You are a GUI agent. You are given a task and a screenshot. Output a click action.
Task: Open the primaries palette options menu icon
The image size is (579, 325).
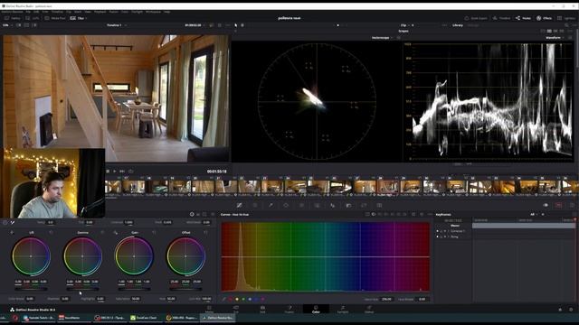point(213,215)
